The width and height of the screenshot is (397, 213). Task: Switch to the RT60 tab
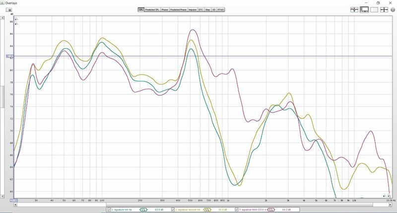click(x=221, y=9)
